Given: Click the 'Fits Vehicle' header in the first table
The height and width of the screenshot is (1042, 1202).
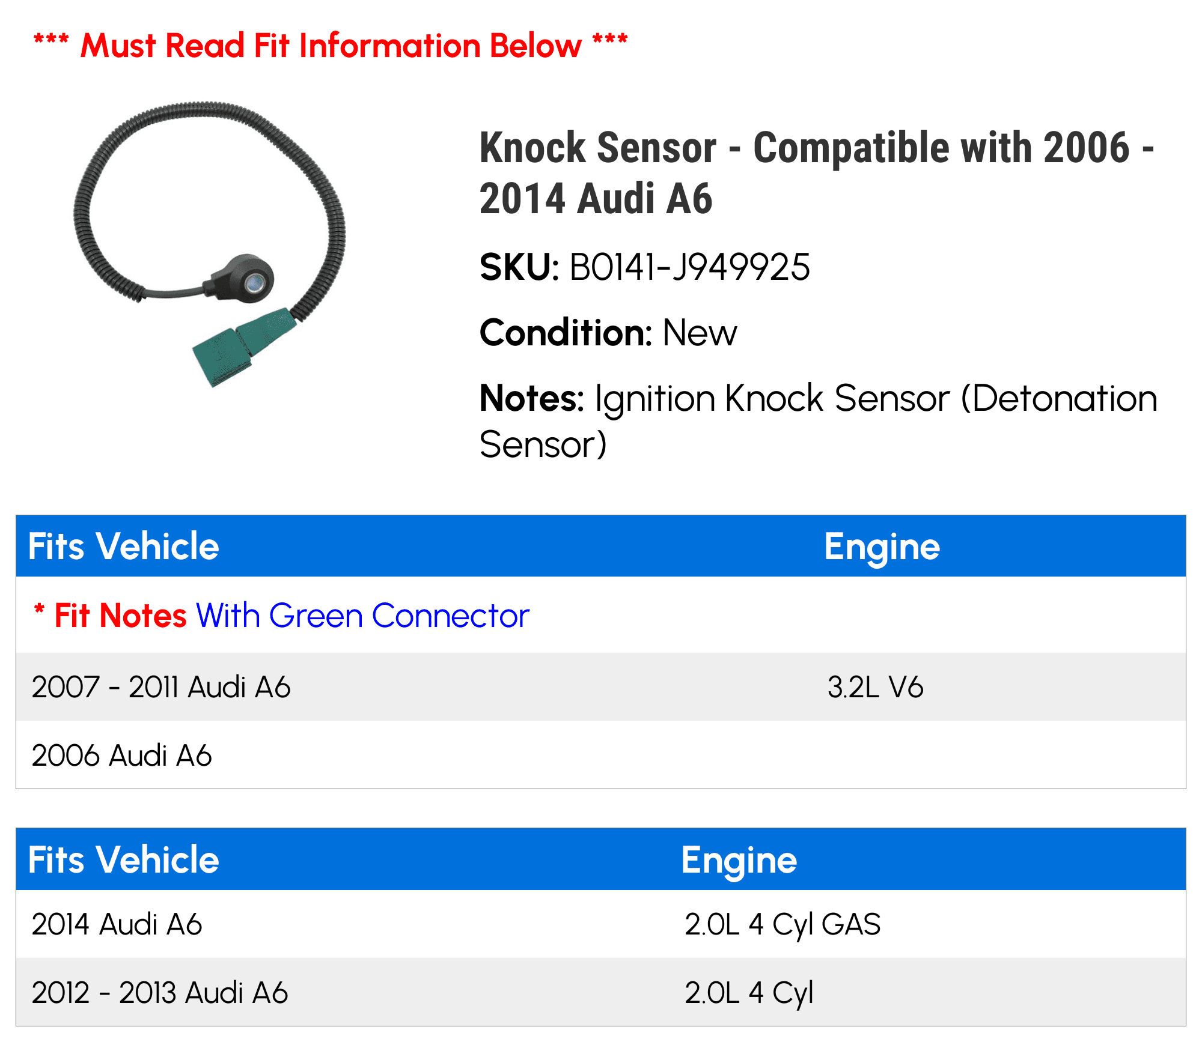Looking at the screenshot, I should 124,547.
